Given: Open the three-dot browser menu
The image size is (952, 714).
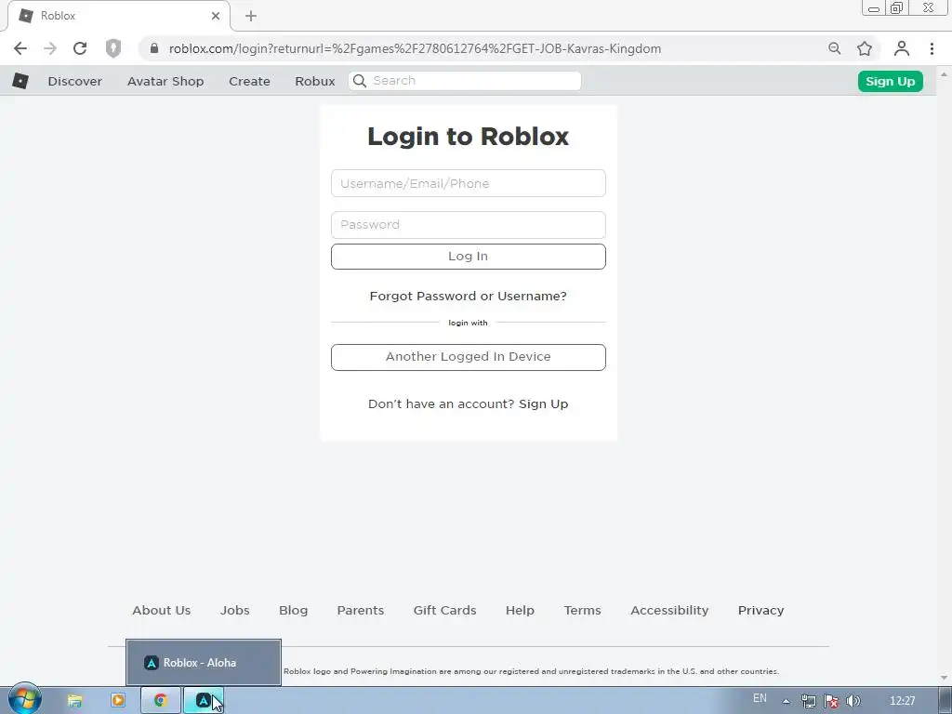Looking at the screenshot, I should coord(932,48).
